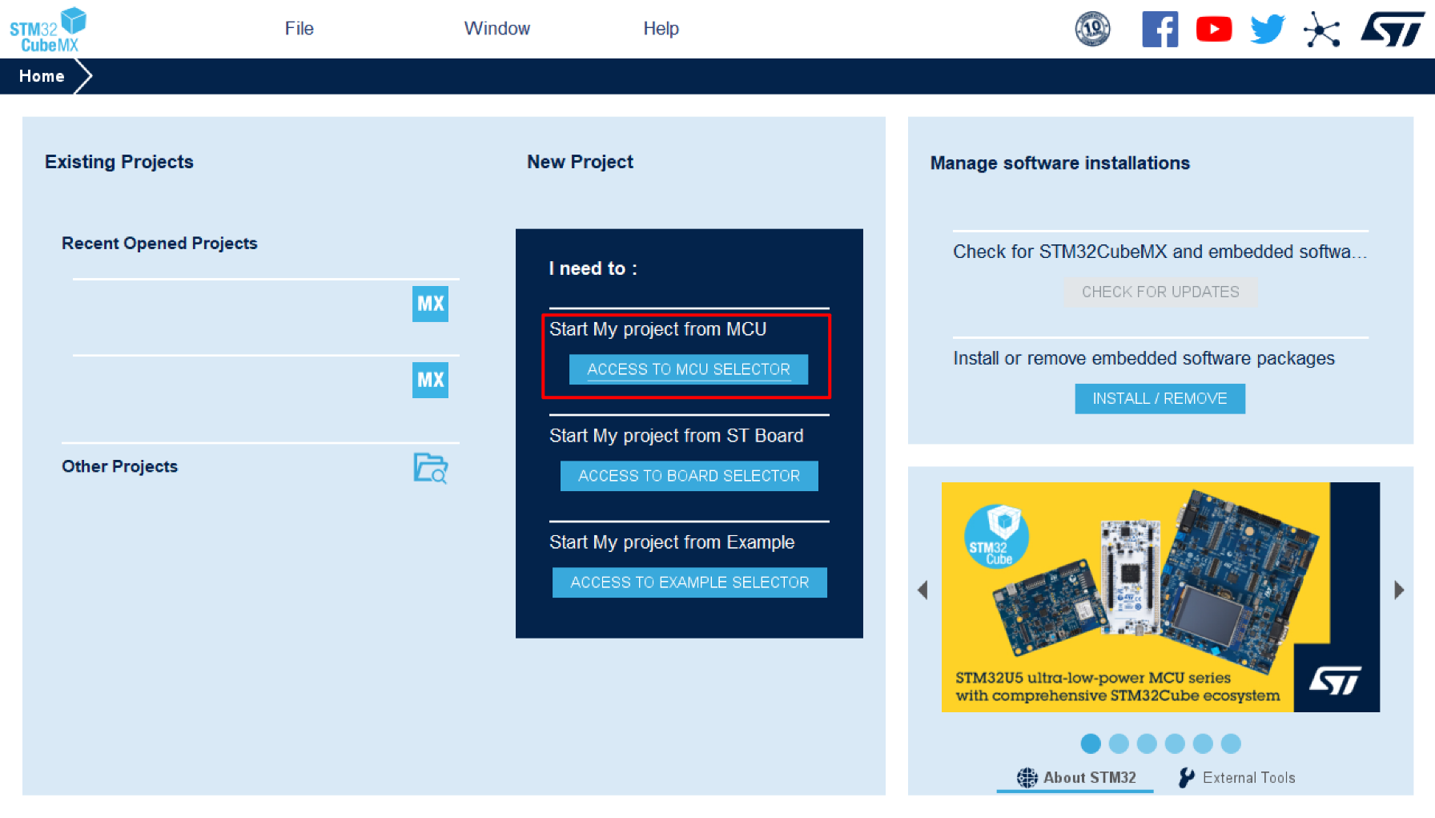Image resolution: width=1435 pixels, height=818 pixels.
Task: Click ACCESS TO MCU SELECTOR button
Action: [689, 369]
